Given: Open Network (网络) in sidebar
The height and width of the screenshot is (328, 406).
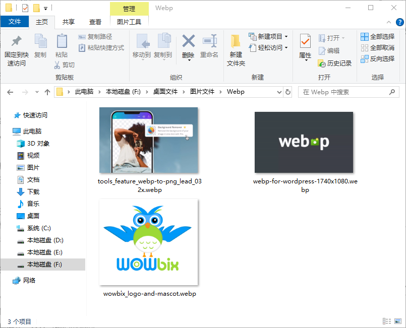Looking at the screenshot, I should (24, 281).
